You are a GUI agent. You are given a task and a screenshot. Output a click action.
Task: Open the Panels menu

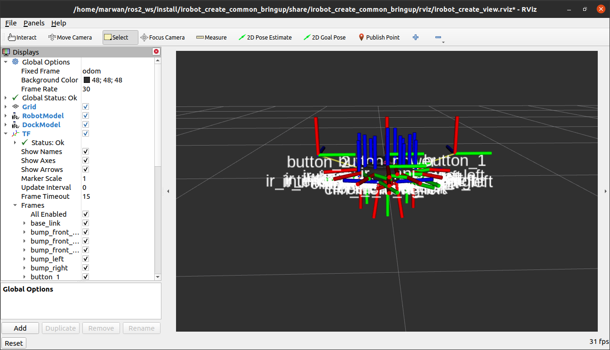click(x=34, y=23)
